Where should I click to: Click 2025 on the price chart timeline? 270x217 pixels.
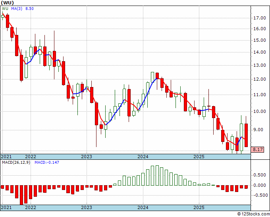coord(199,157)
